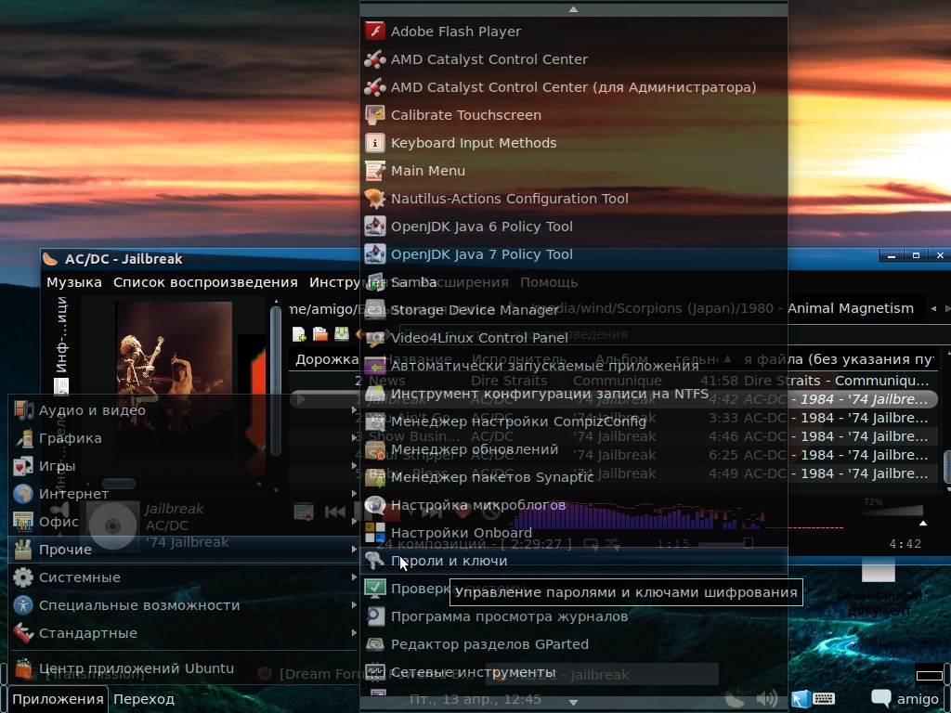The image size is (951, 713).
Task: Click the left sidebar scrollbar in player
Action: point(276,382)
